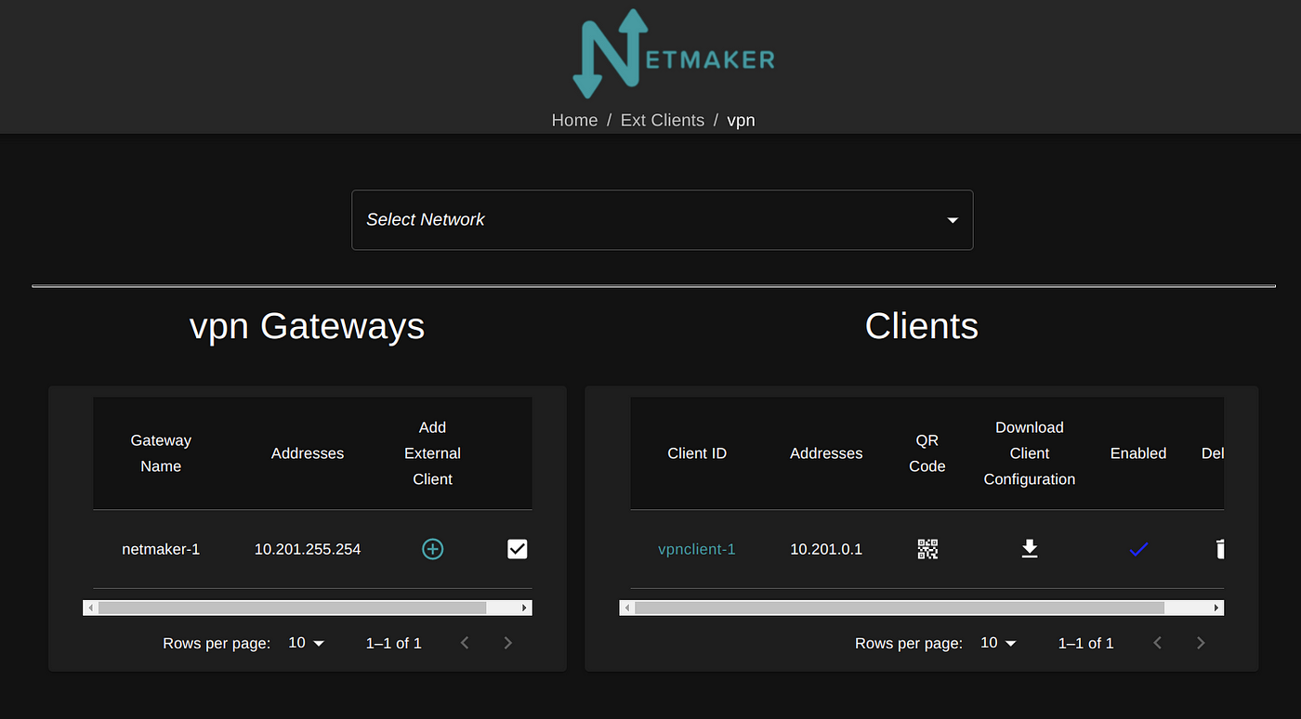Toggle the checkbox next to netmaker-1 gateway
This screenshot has width=1301, height=719.
point(517,549)
